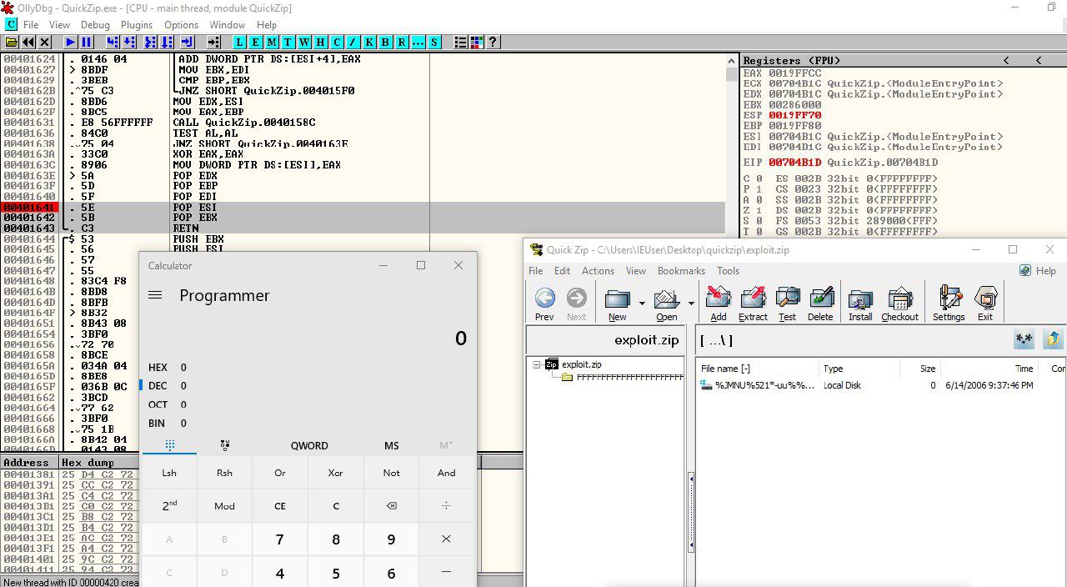The image size is (1067, 587).
Task: Restart program with the rewind toolbar icon
Action: tap(28, 42)
